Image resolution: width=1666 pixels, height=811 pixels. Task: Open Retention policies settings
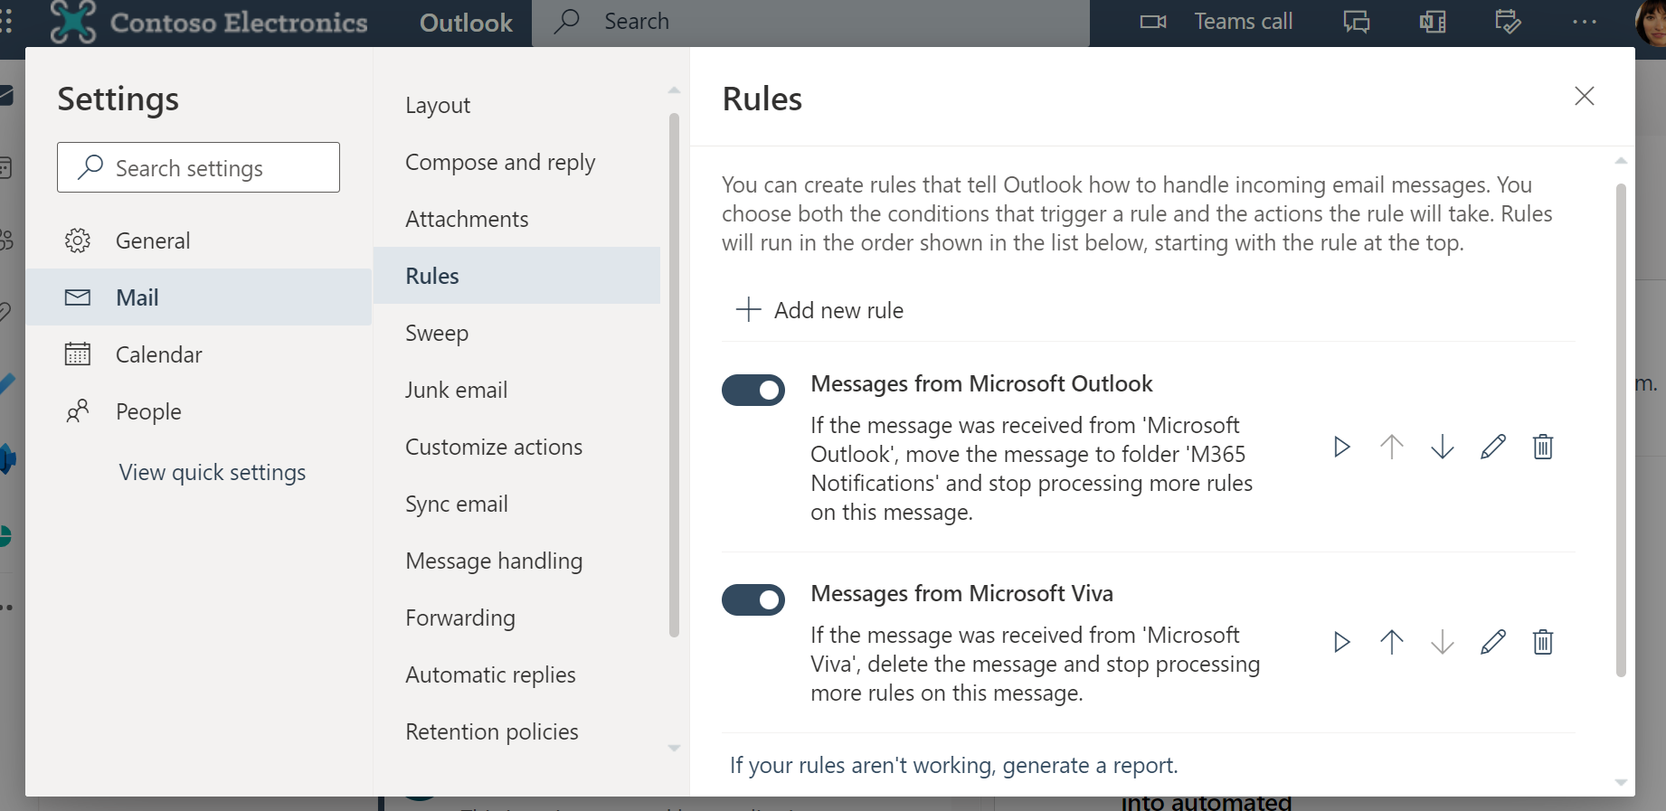click(517, 731)
